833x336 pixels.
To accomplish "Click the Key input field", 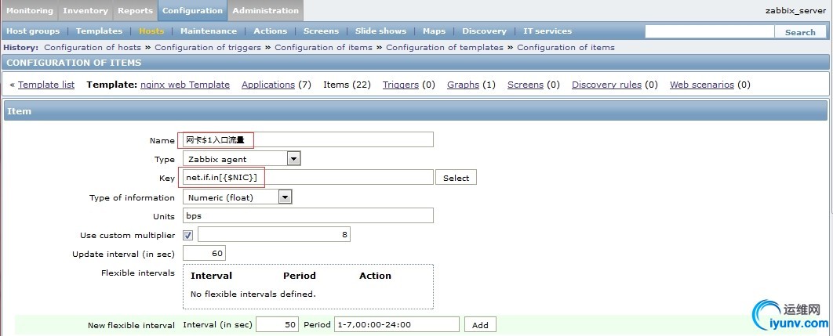I will [x=307, y=177].
